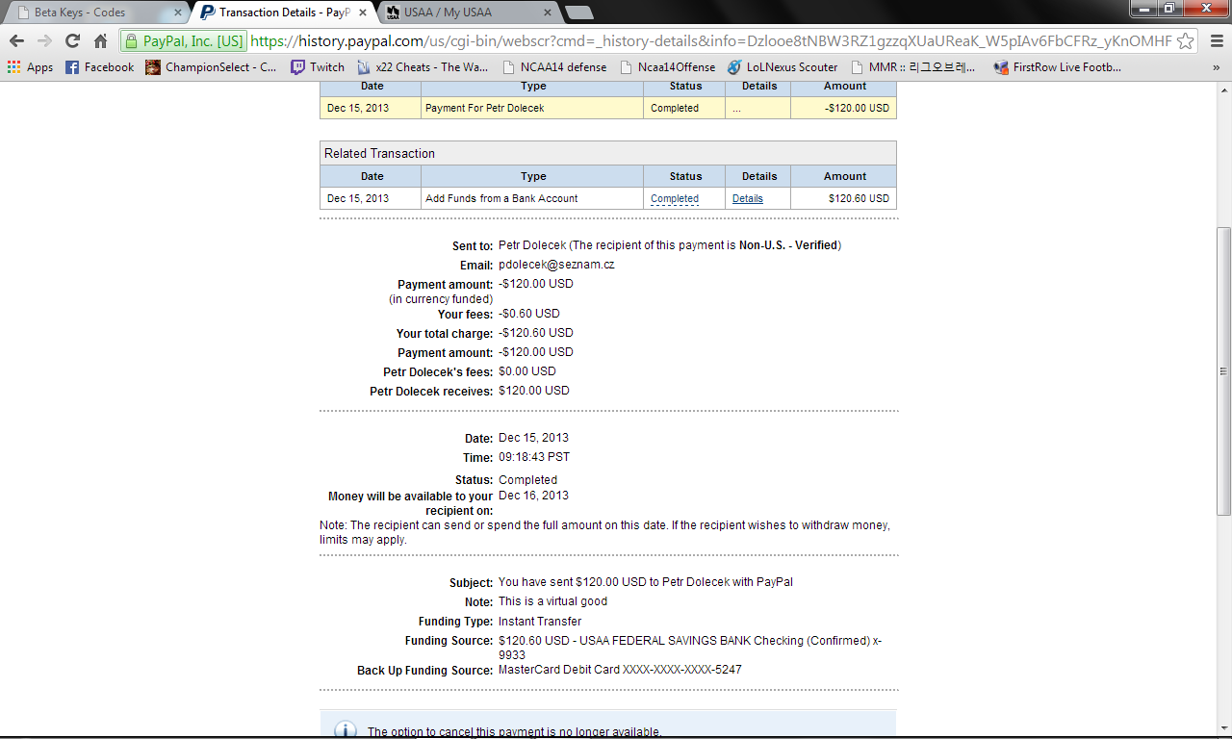Click the scrollbar up arrow
Viewport: 1232px width, 739px height.
pos(1223,89)
